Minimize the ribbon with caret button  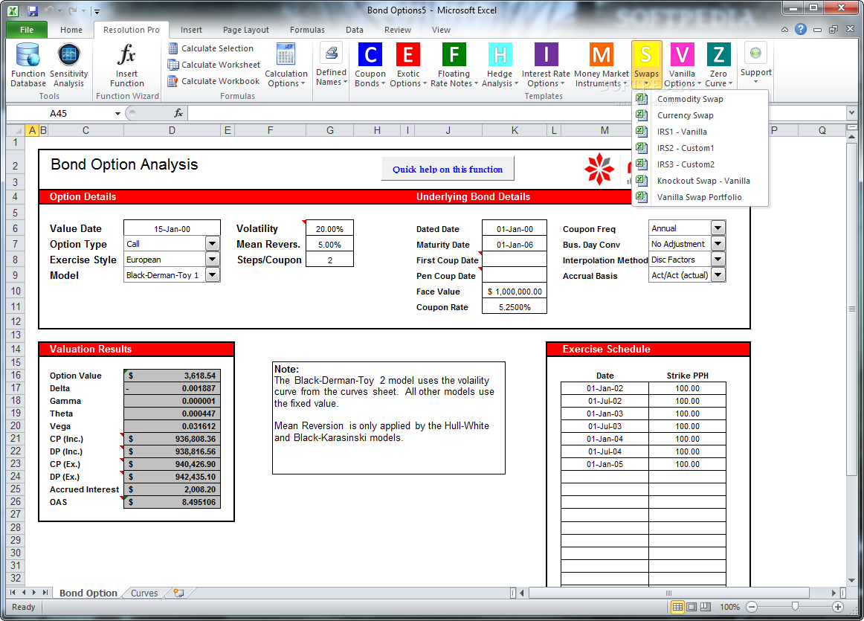(x=784, y=30)
